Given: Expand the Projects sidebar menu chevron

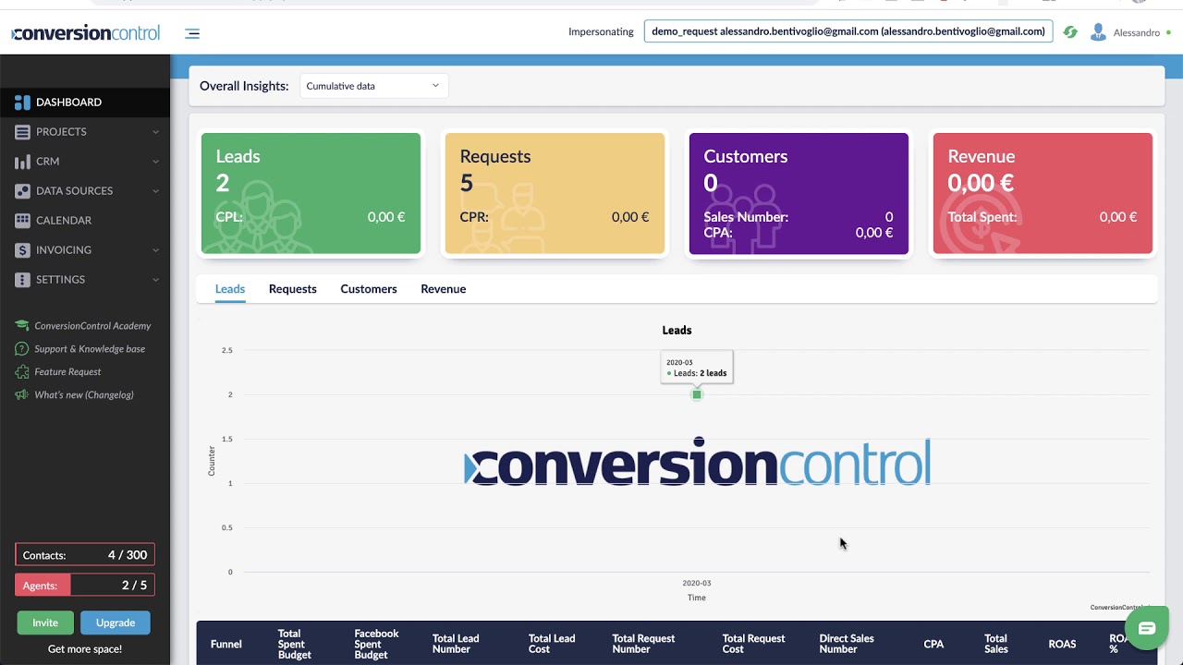Looking at the screenshot, I should [155, 132].
